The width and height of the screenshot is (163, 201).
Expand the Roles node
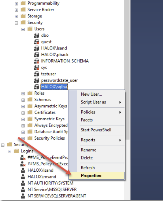[23, 94]
